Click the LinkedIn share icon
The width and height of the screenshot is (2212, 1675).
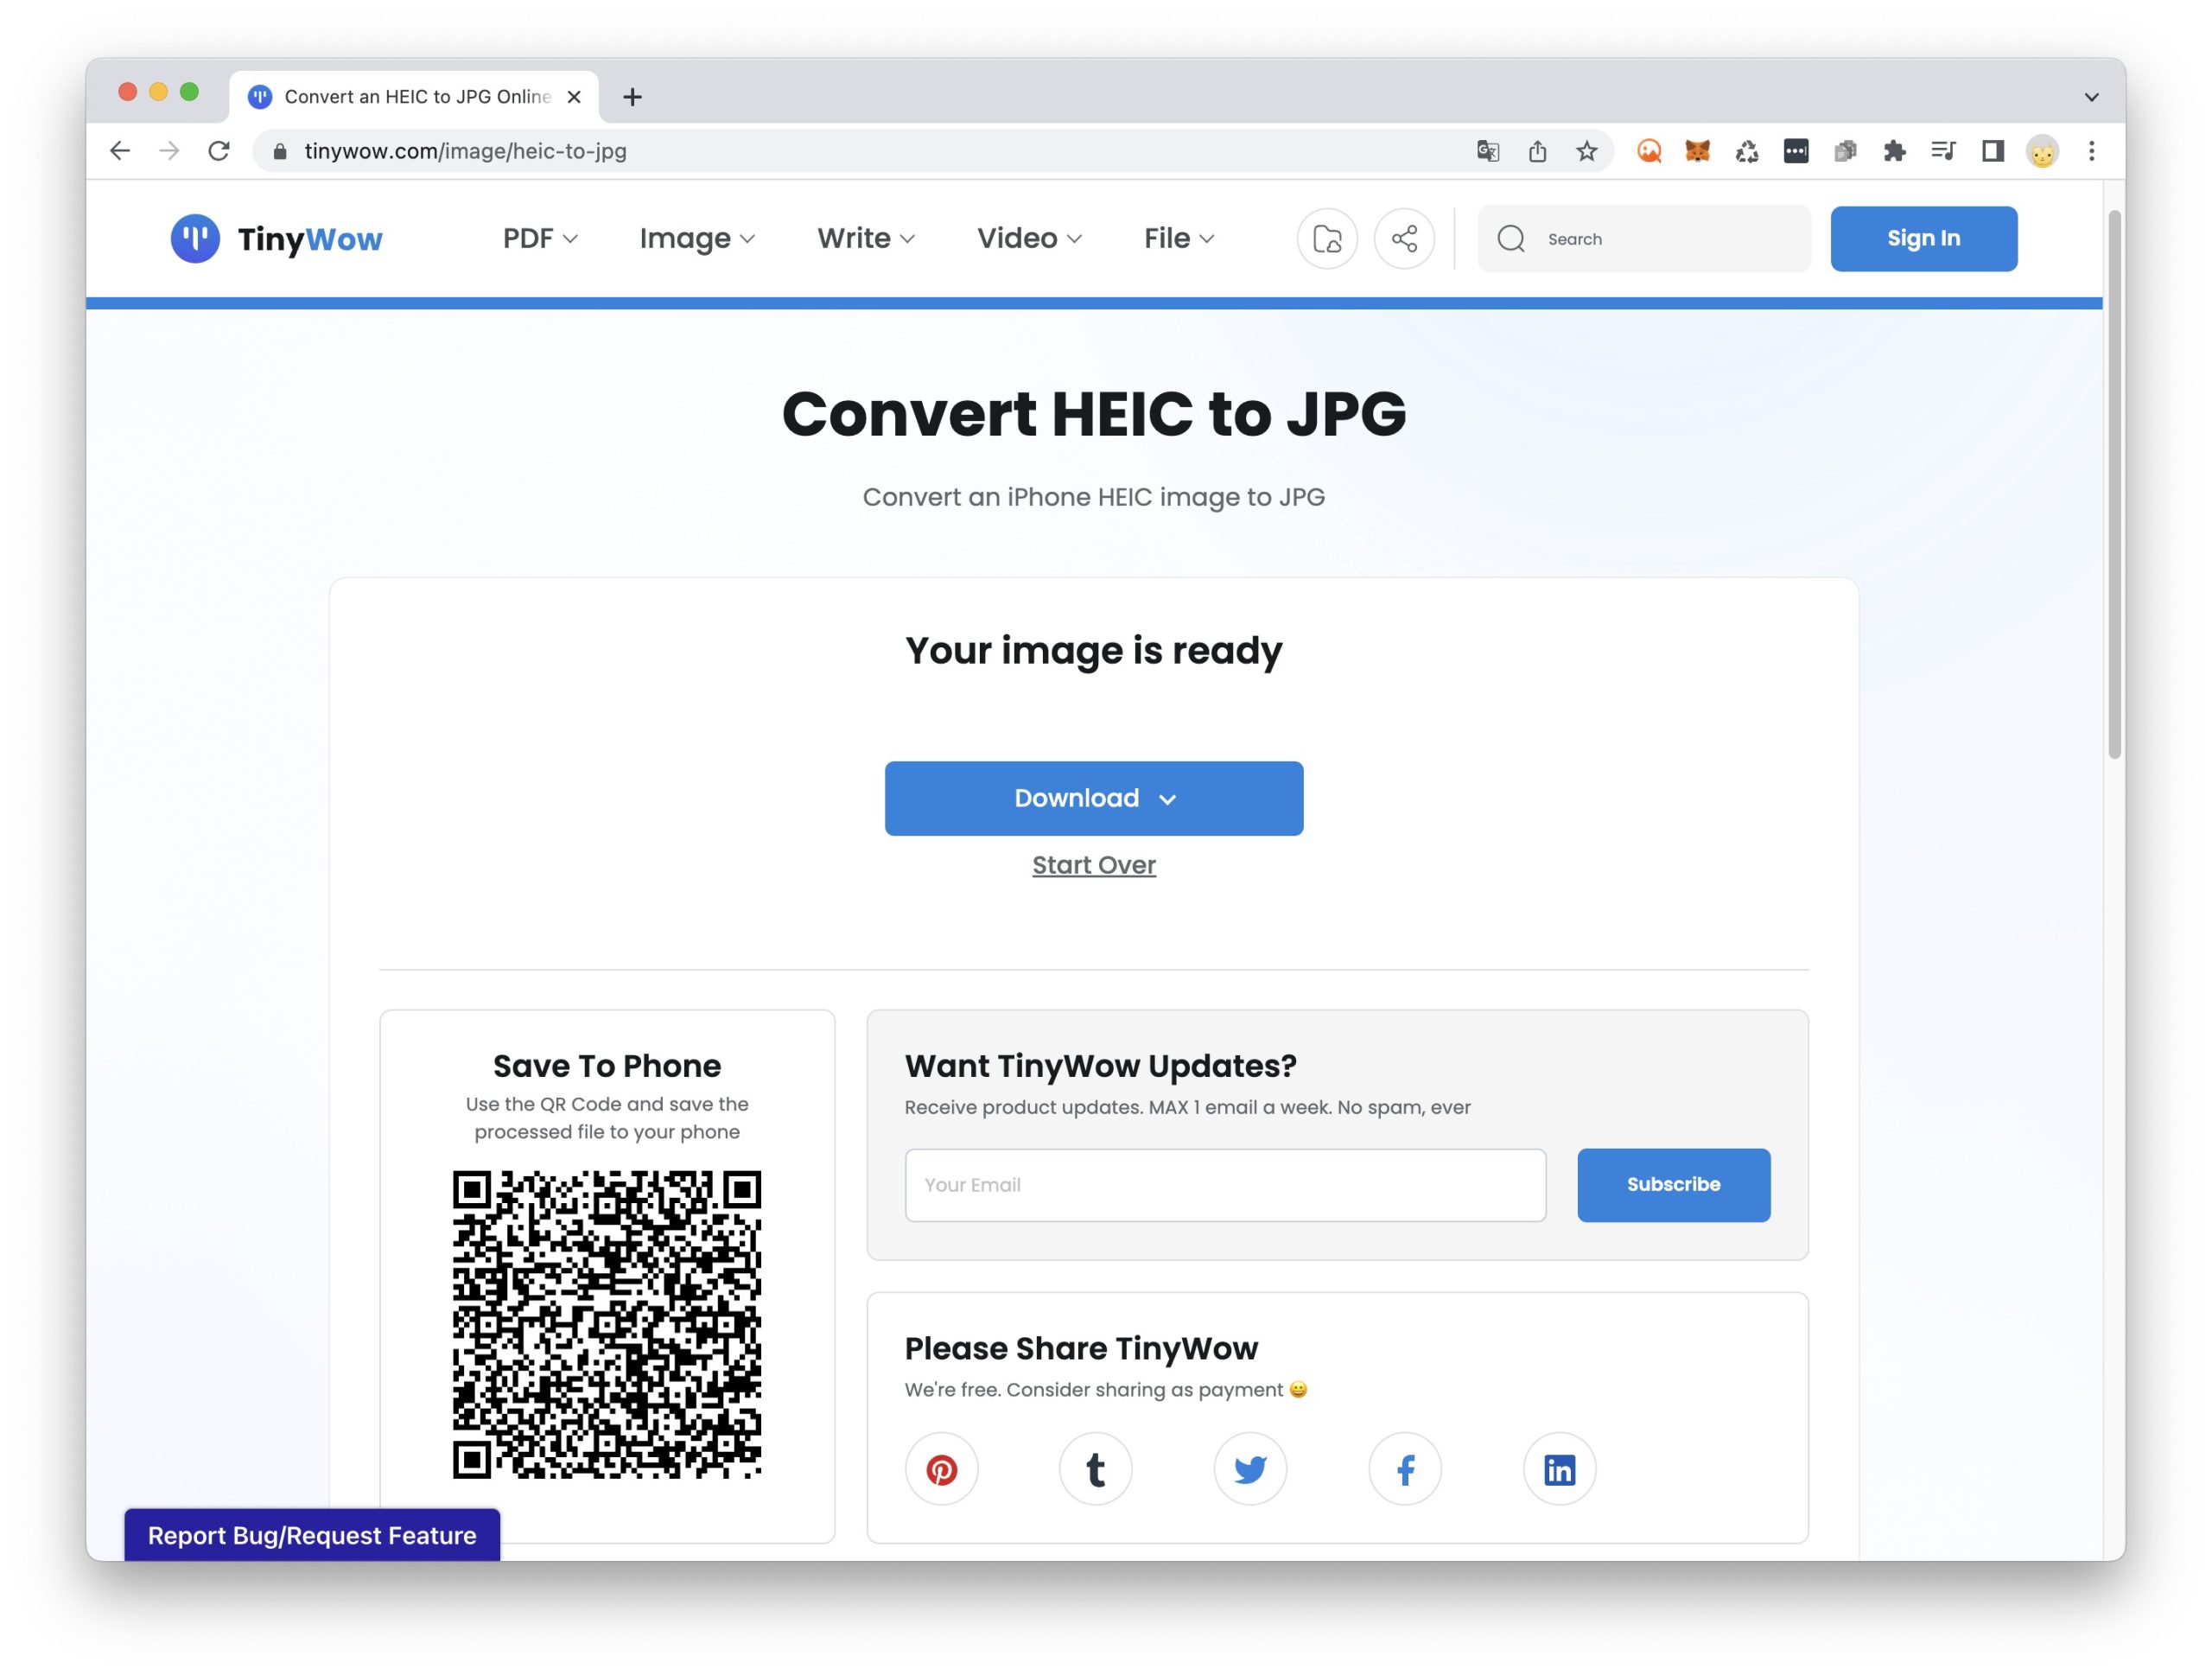click(1559, 1469)
